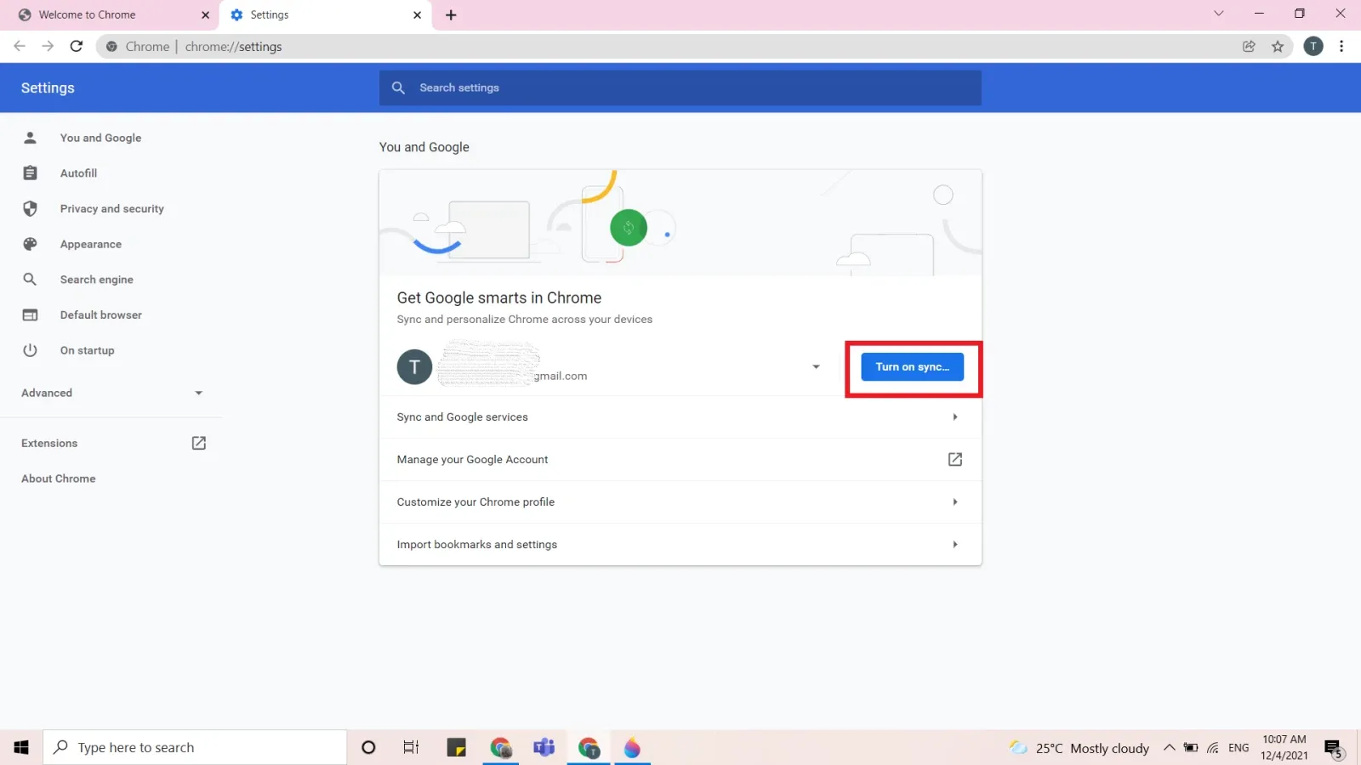Click the Autofill clipboard icon
This screenshot has width=1361, height=765.
(30, 173)
